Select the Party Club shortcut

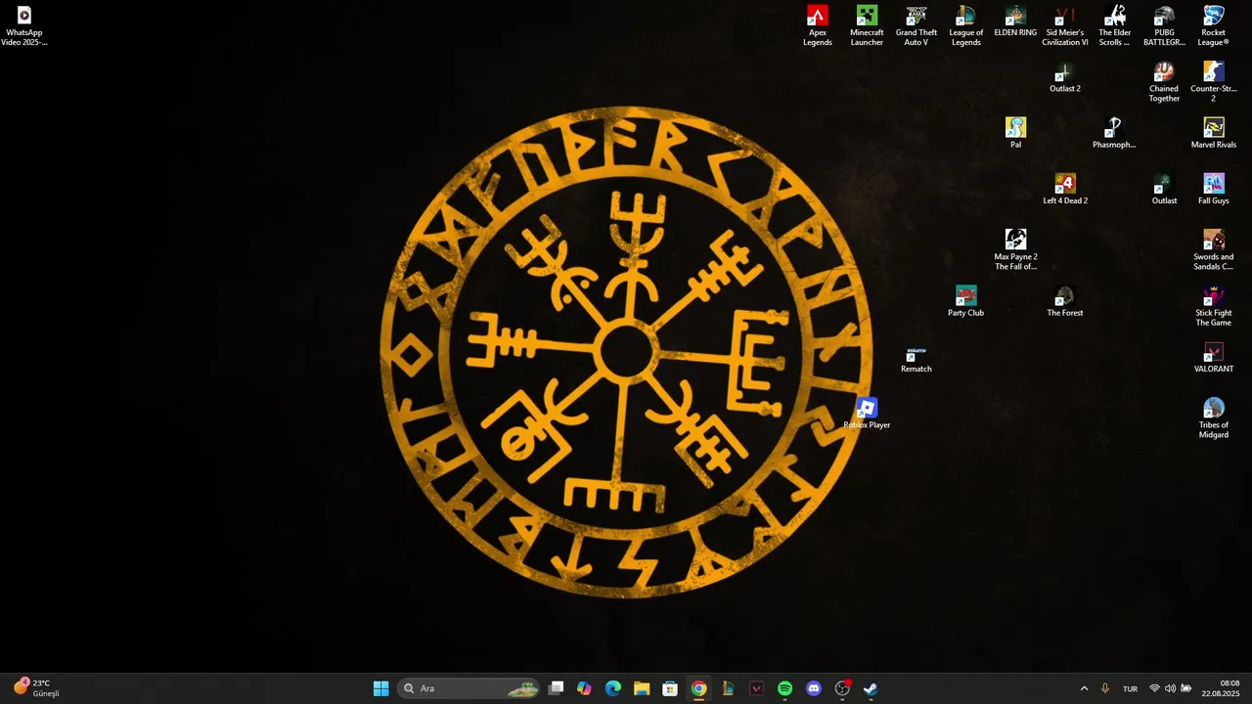pyautogui.click(x=966, y=302)
